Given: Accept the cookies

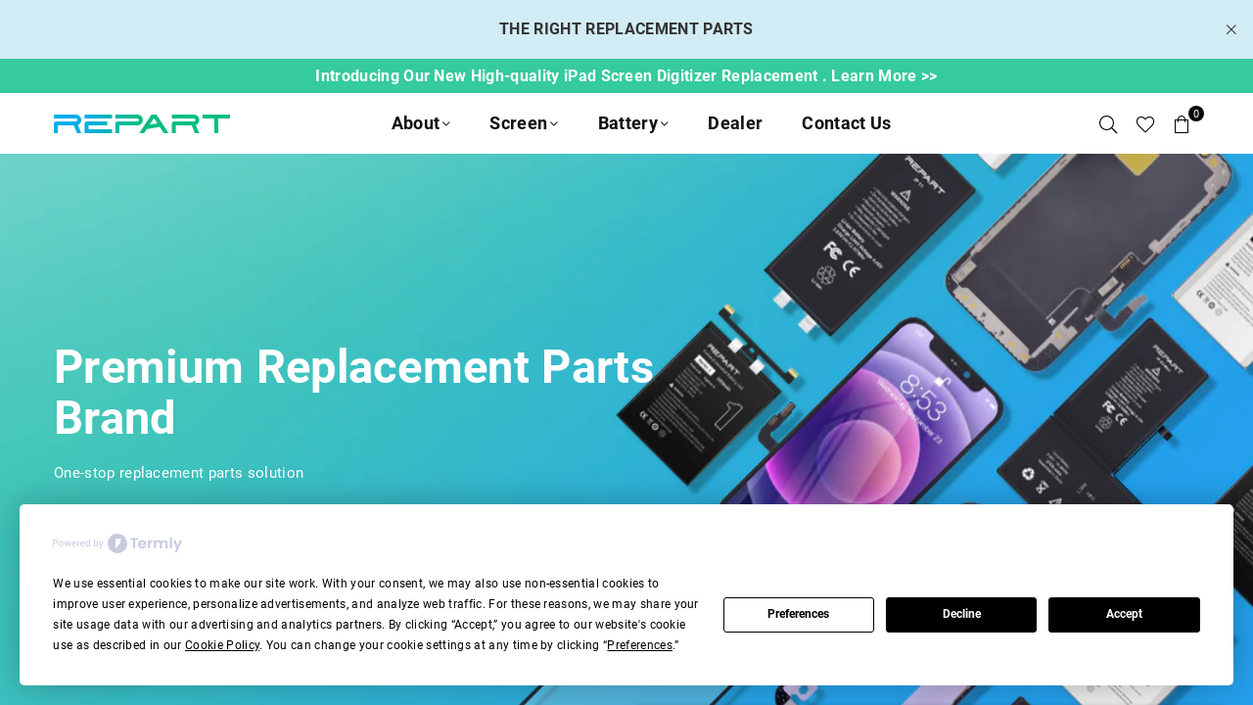Looking at the screenshot, I should tap(1124, 615).
